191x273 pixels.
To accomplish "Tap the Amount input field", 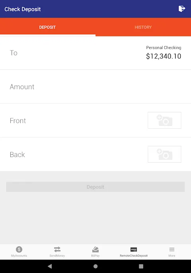I will point(95,86).
